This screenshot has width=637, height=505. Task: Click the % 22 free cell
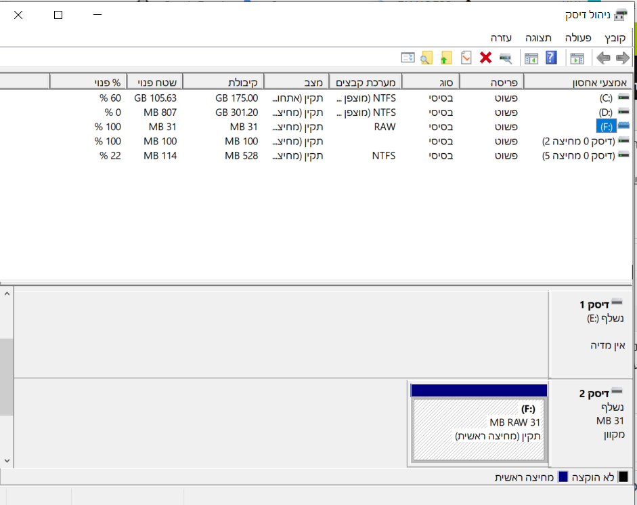click(x=110, y=156)
